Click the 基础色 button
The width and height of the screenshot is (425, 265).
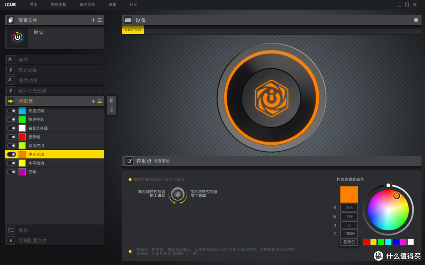coord(349,242)
